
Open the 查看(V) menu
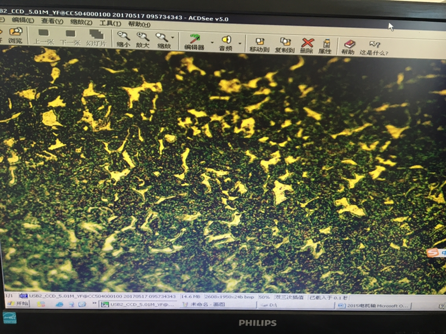[x=52, y=21]
